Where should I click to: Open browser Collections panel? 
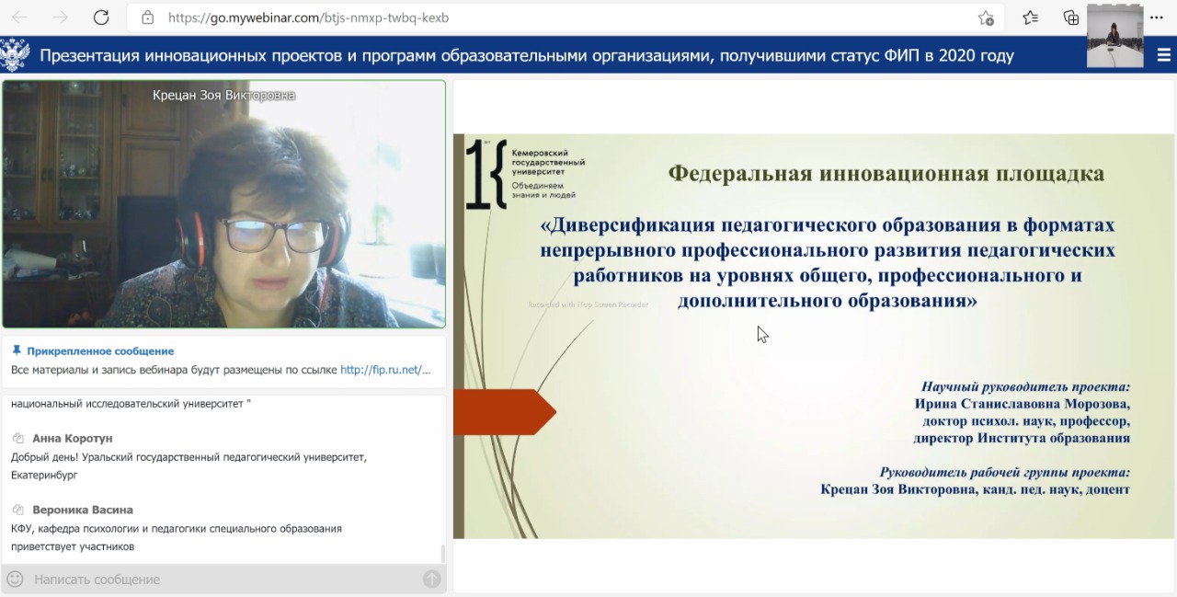[x=1070, y=17]
